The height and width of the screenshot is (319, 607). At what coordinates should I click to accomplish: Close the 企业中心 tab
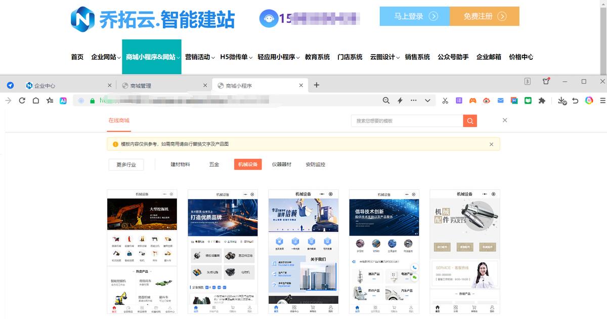(x=110, y=86)
